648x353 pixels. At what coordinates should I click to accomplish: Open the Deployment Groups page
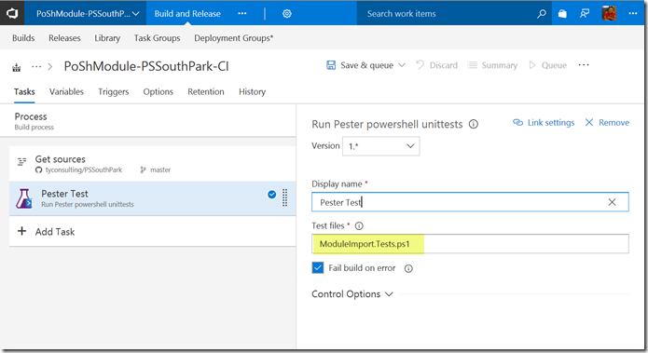coord(233,38)
